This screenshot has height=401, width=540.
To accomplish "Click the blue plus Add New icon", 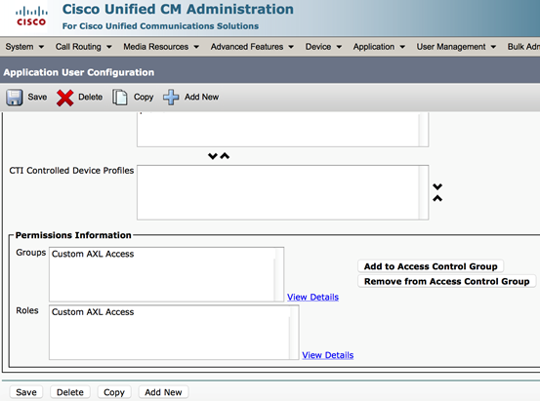I will coord(171,98).
